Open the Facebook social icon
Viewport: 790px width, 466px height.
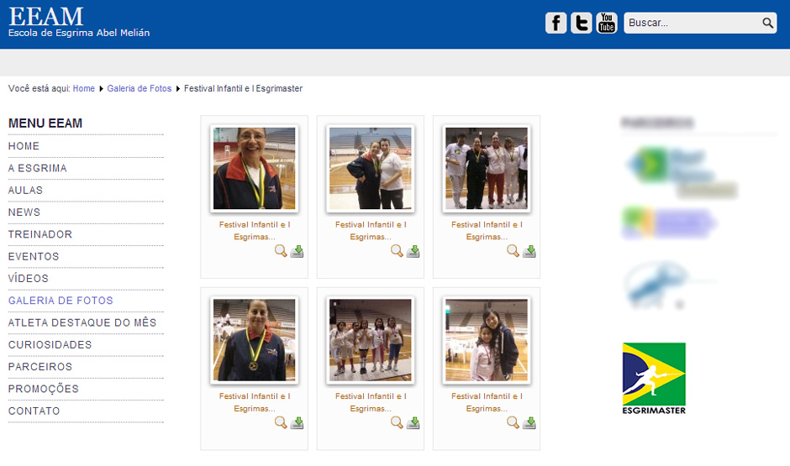click(x=556, y=24)
